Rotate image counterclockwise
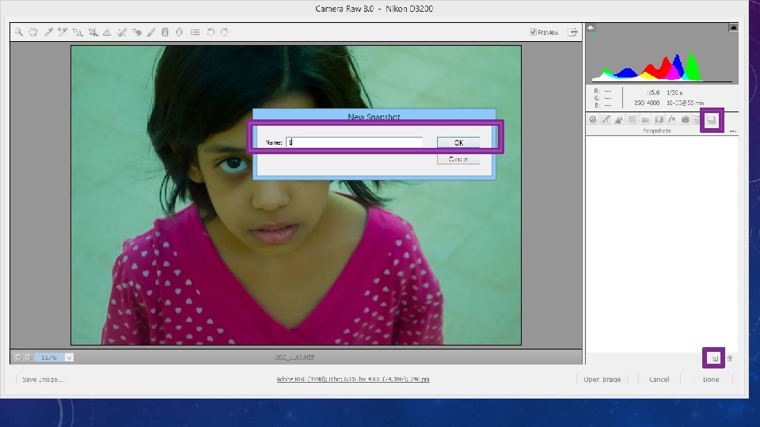Image resolution: width=760 pixels, height=427 pixels. pyautogui.click(x=211, y=32)
